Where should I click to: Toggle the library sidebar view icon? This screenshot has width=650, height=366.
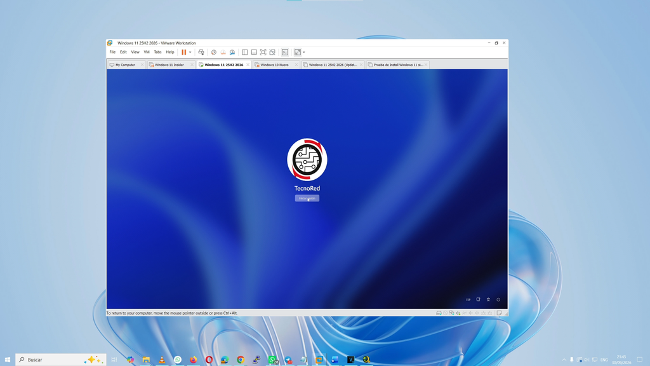(245, 52)
